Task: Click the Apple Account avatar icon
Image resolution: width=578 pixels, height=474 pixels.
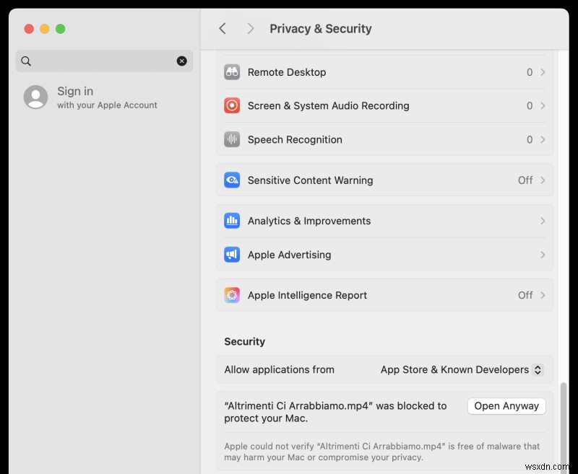Action: (x=35, y=97)
